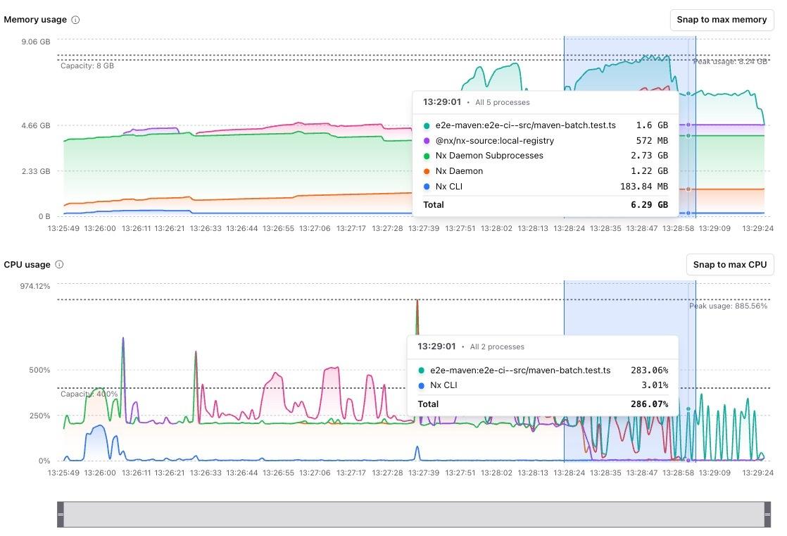
Task: Select the Total row in the memory tooltip
Action: [x=546, y=204]
